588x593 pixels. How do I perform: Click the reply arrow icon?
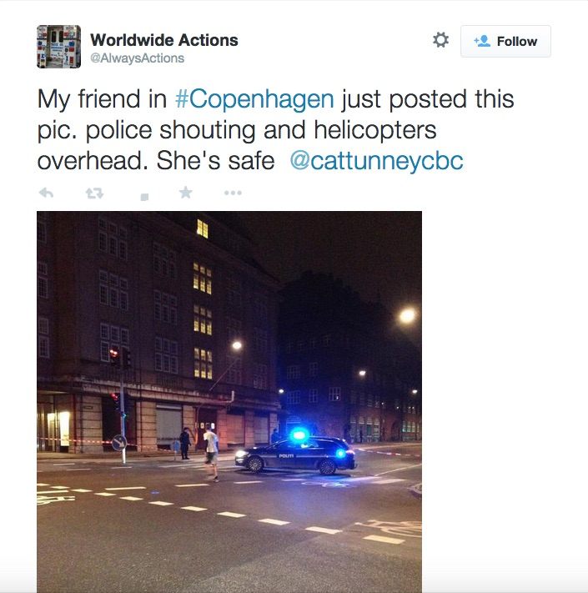[46, 193]
